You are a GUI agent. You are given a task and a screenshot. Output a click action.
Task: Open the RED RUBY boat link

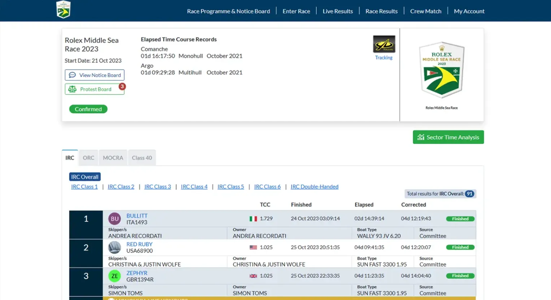tap(139, 244)
